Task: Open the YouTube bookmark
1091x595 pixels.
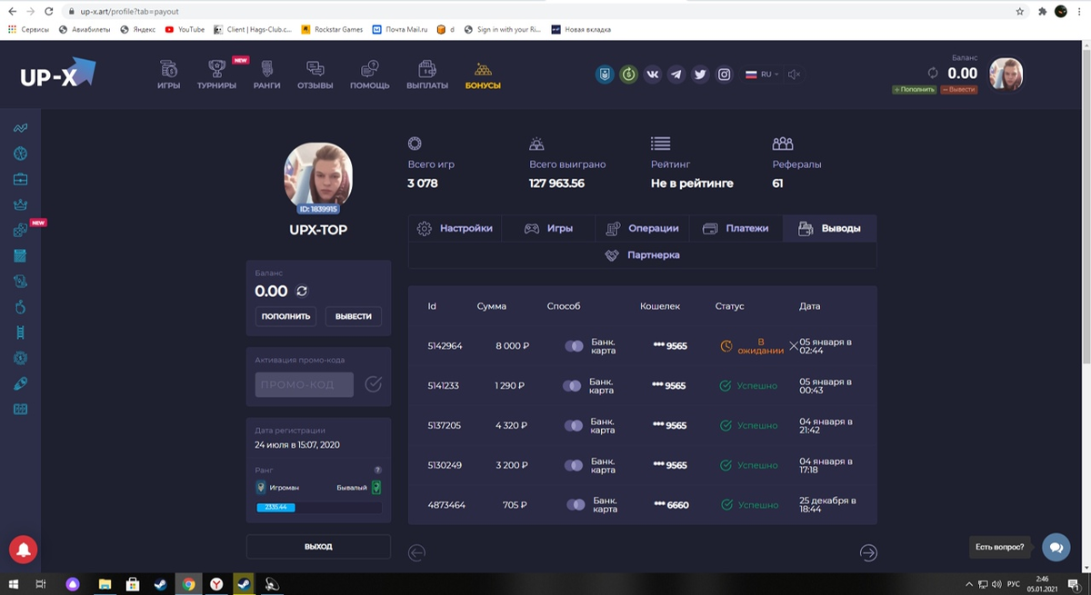Action: (185, 29)
